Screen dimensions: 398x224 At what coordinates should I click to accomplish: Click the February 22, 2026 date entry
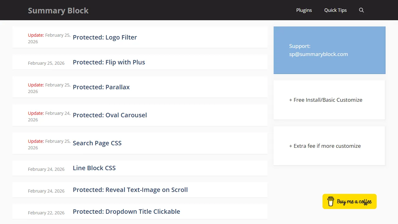pyautogui.click(x=46, y=212)
